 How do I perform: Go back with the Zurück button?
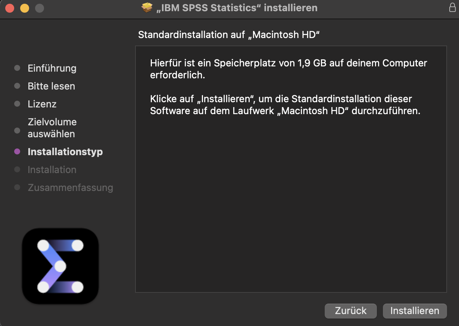(x=351, y=311)
